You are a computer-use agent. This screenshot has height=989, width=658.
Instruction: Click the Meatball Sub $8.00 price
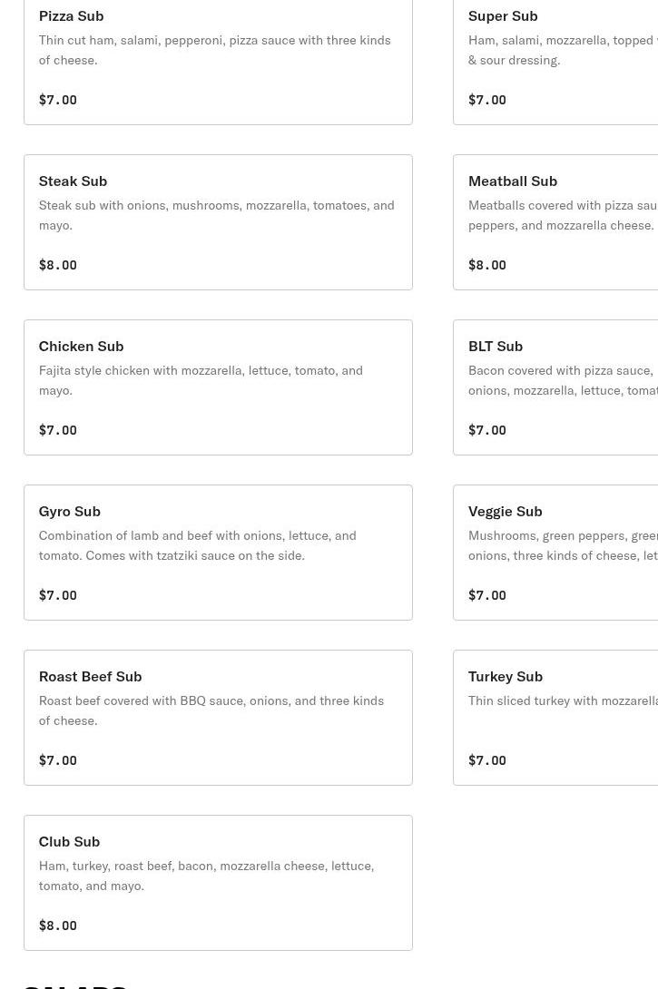pyautogui.click(x=487, y=265)
